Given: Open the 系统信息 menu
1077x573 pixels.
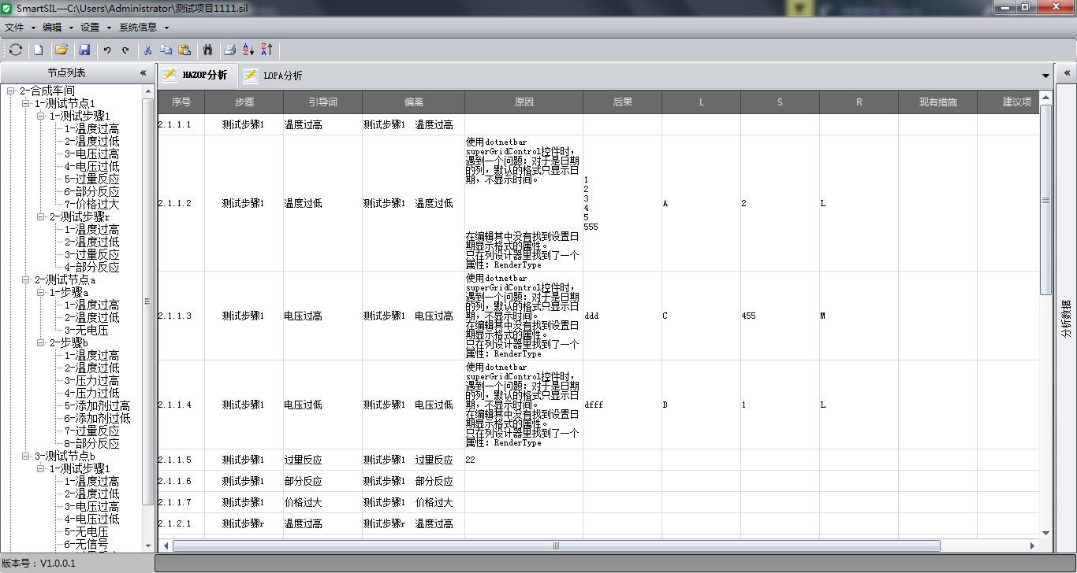Looking at the screenshot, I should click(x=138, y=28).
